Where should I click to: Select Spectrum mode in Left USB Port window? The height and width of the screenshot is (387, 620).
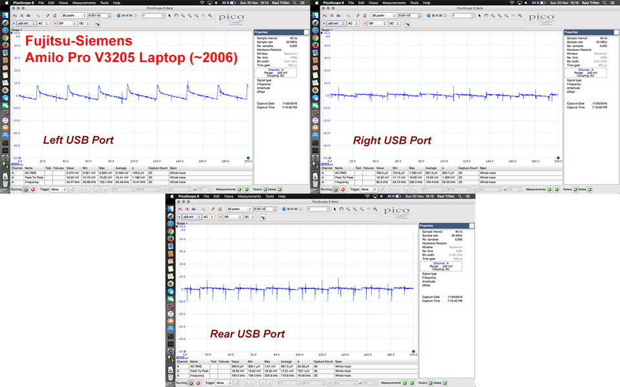[x=28, y=15]
